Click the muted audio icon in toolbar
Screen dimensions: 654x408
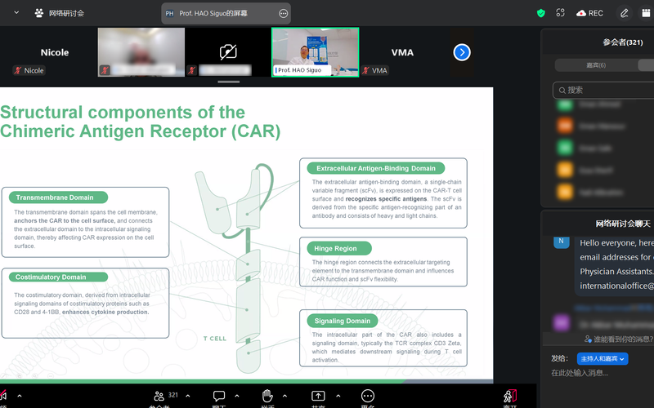[3, 395]
